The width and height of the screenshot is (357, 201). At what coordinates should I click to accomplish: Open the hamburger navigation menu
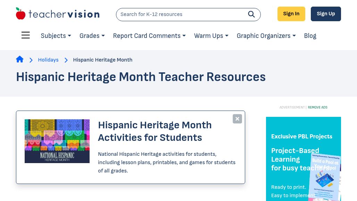25,35
